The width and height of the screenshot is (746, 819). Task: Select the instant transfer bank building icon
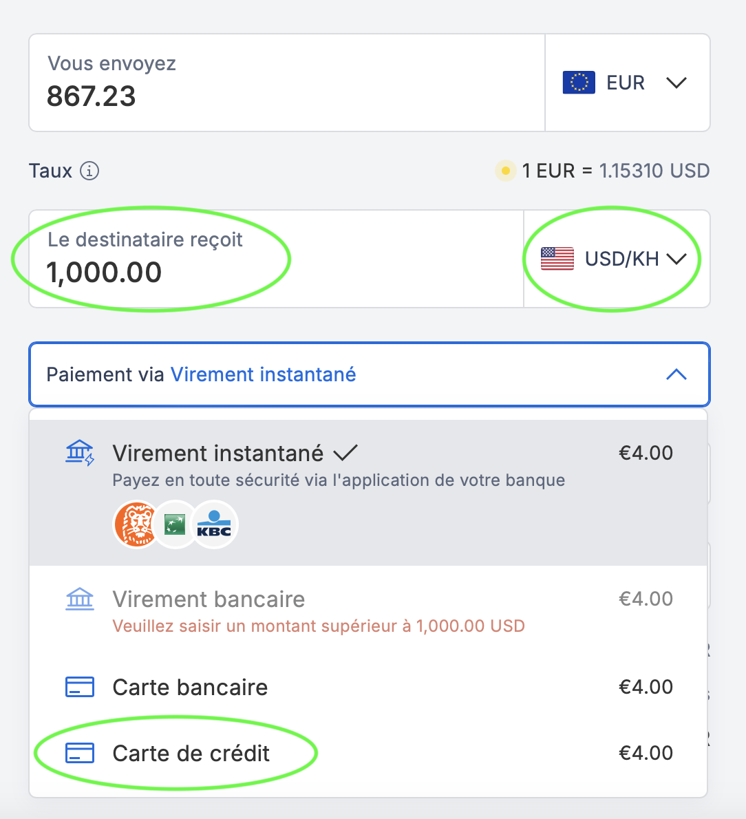81,453
